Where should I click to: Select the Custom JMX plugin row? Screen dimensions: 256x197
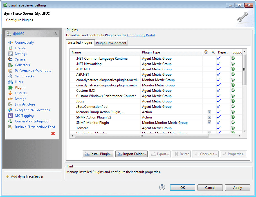(x=156, y=91)
